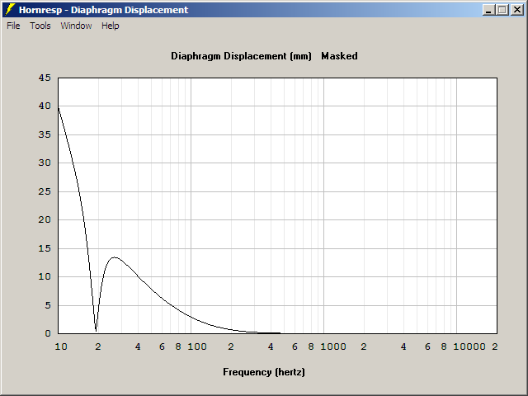Click the displacement curve's second peak near 13 mm
The height and width of the screenshot is (396, 528).
coord(115,257)
